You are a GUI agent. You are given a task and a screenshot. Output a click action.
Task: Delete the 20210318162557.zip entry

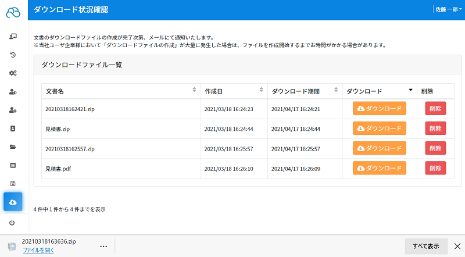[435, 148]
